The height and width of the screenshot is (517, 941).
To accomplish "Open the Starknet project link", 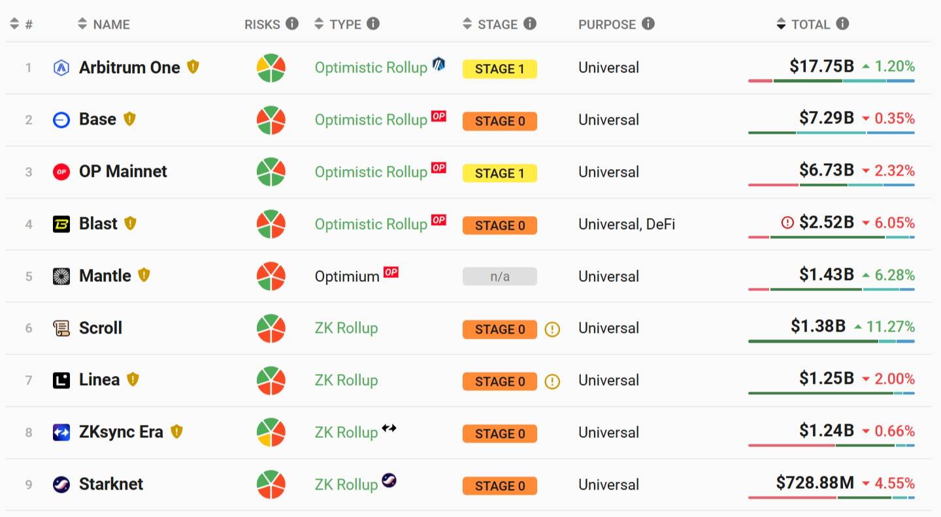I will pos(111,484).
